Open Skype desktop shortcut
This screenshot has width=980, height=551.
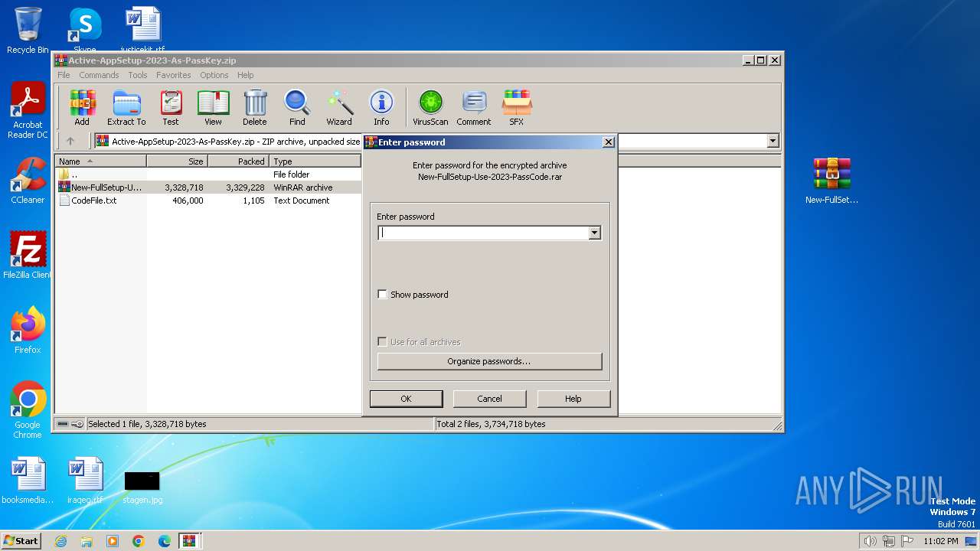(85, 29)
